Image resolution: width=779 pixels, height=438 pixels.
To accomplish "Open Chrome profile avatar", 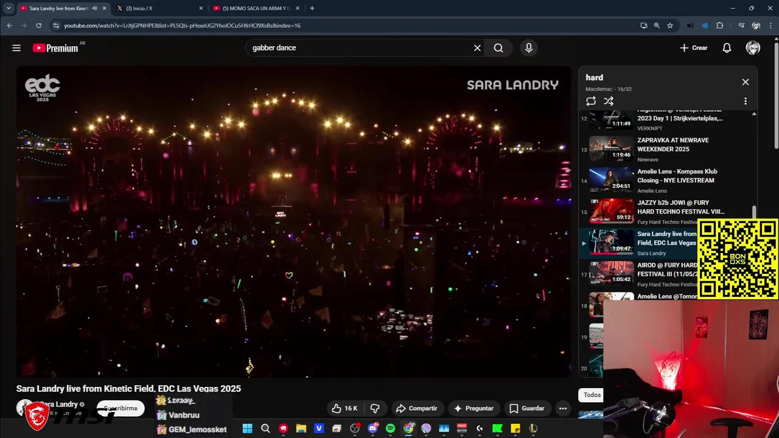I will [x=756, y=26].
